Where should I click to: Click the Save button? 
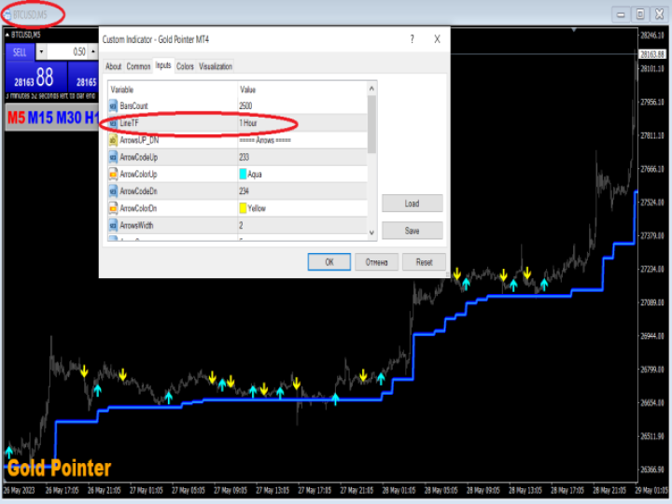(x=413, y=231)
